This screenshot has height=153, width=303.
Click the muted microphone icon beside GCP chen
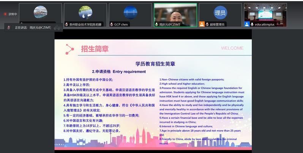click(x=111, y=24)
